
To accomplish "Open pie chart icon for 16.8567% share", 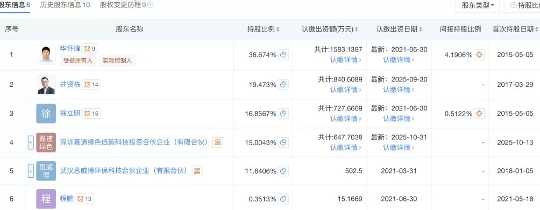I will tap(283, 113).
